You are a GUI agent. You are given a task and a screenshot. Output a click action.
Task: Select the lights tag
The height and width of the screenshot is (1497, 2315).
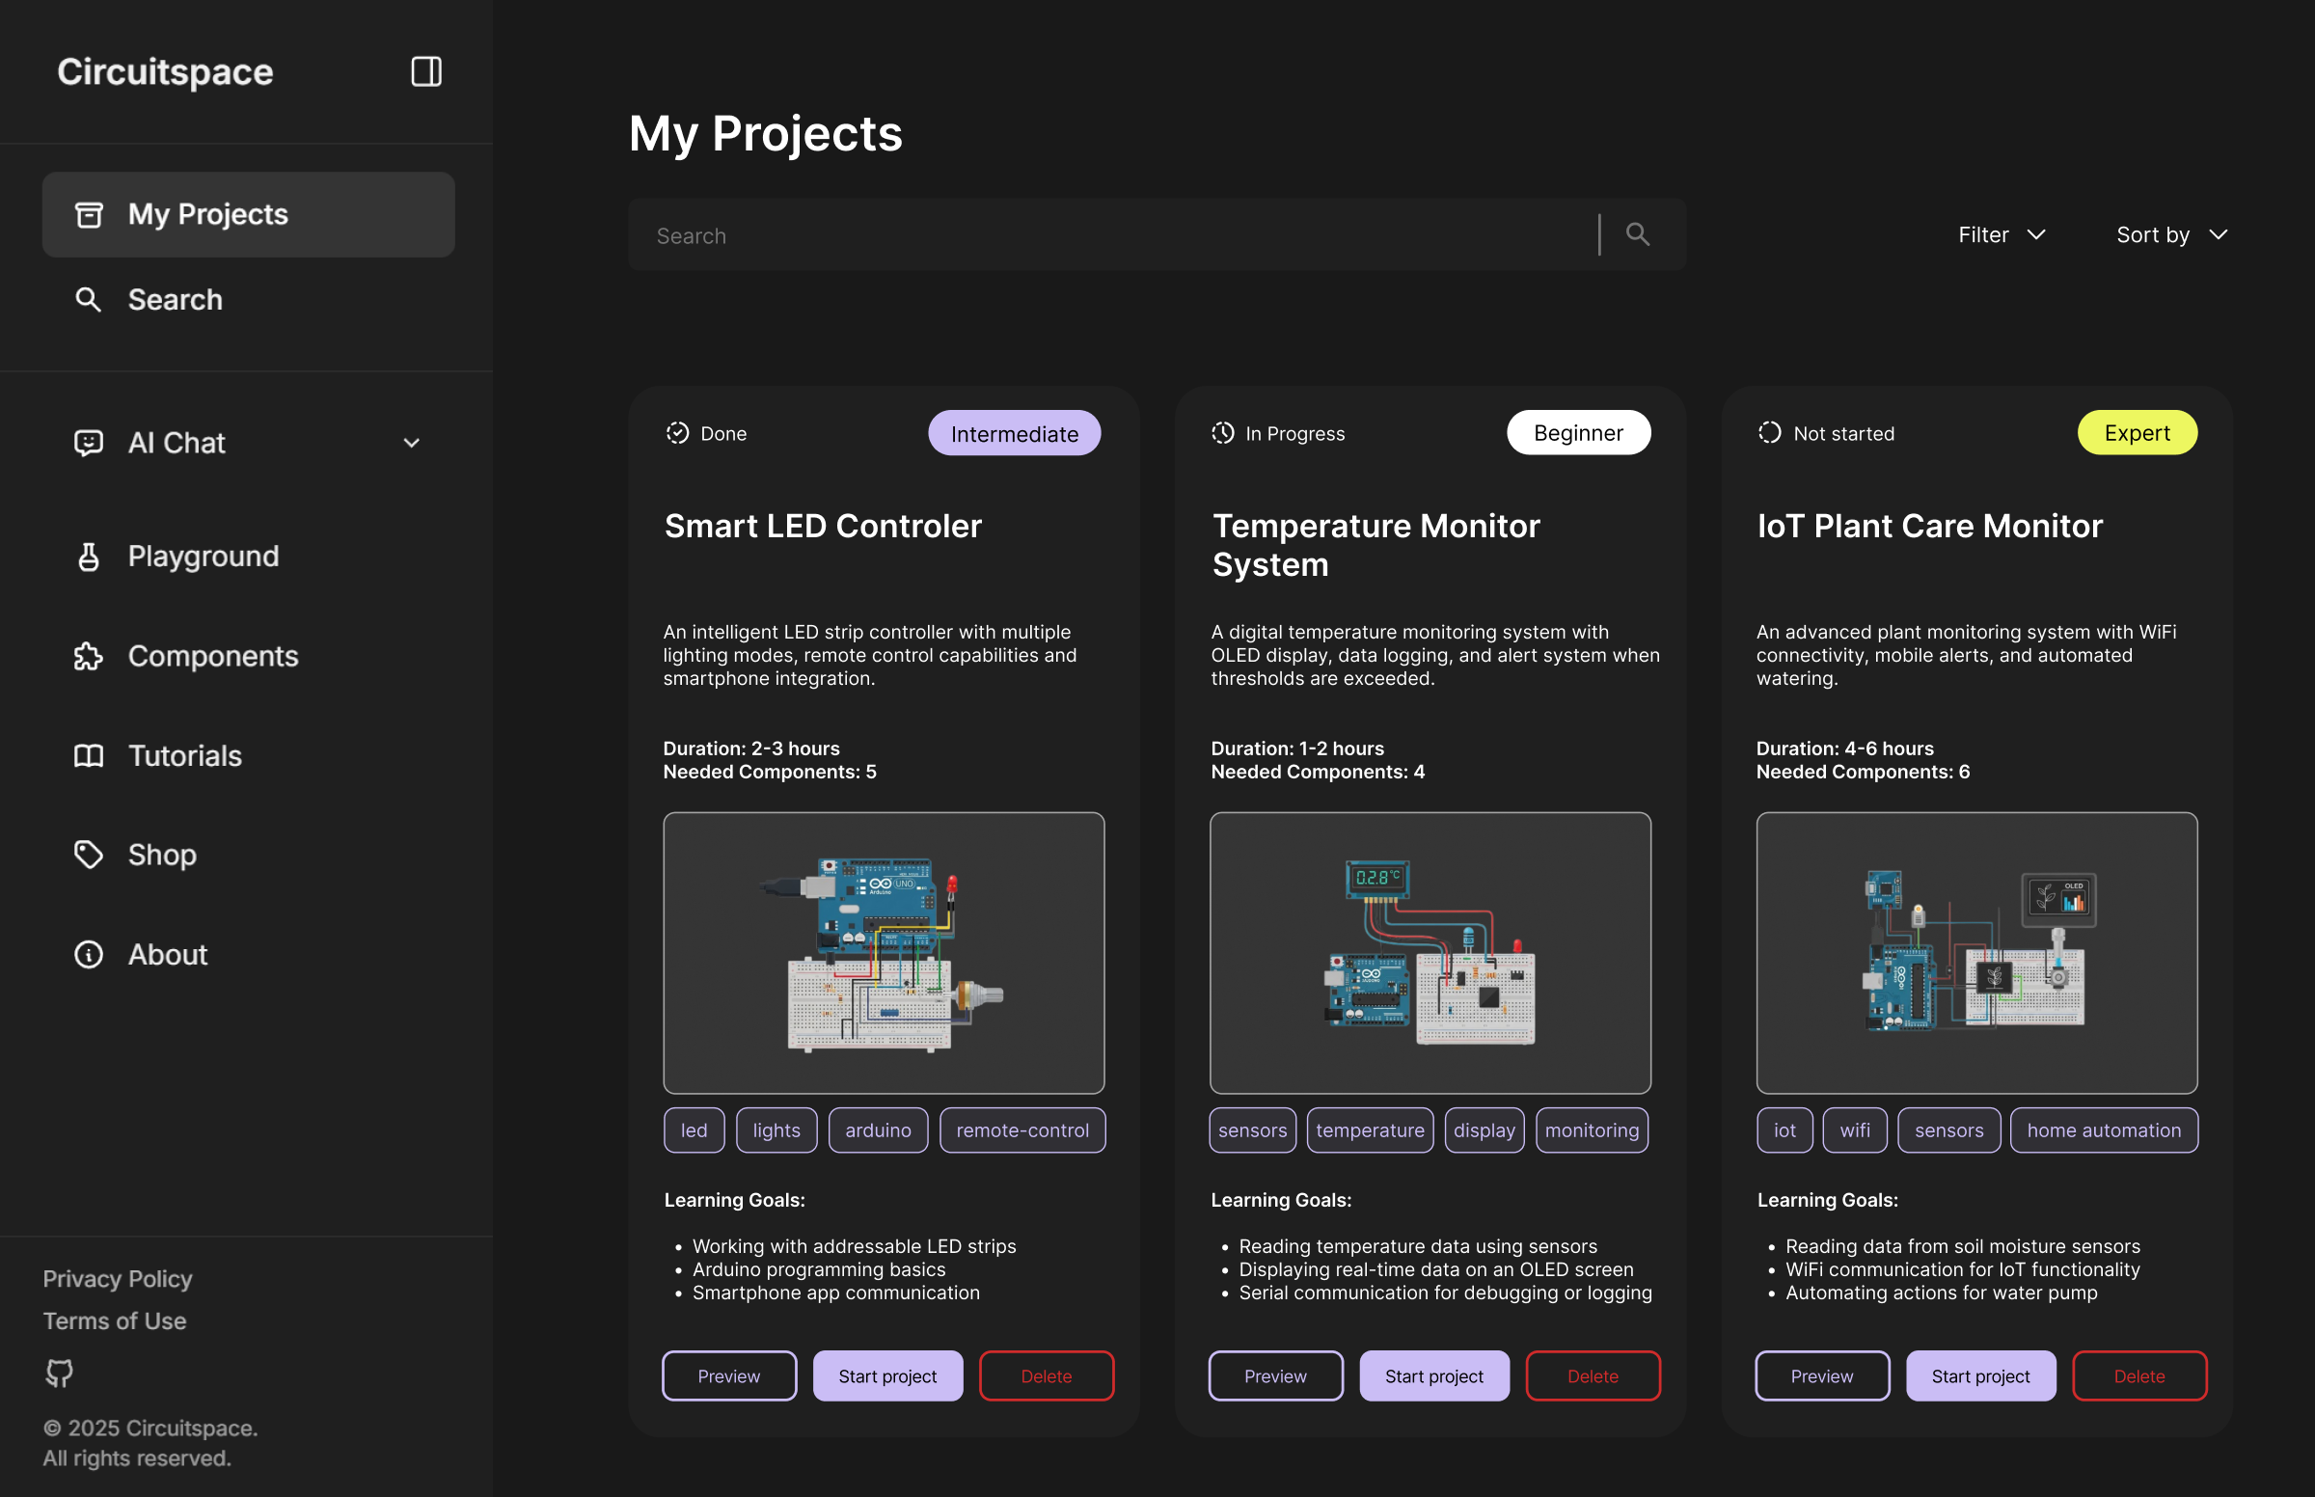point(776,1130)
